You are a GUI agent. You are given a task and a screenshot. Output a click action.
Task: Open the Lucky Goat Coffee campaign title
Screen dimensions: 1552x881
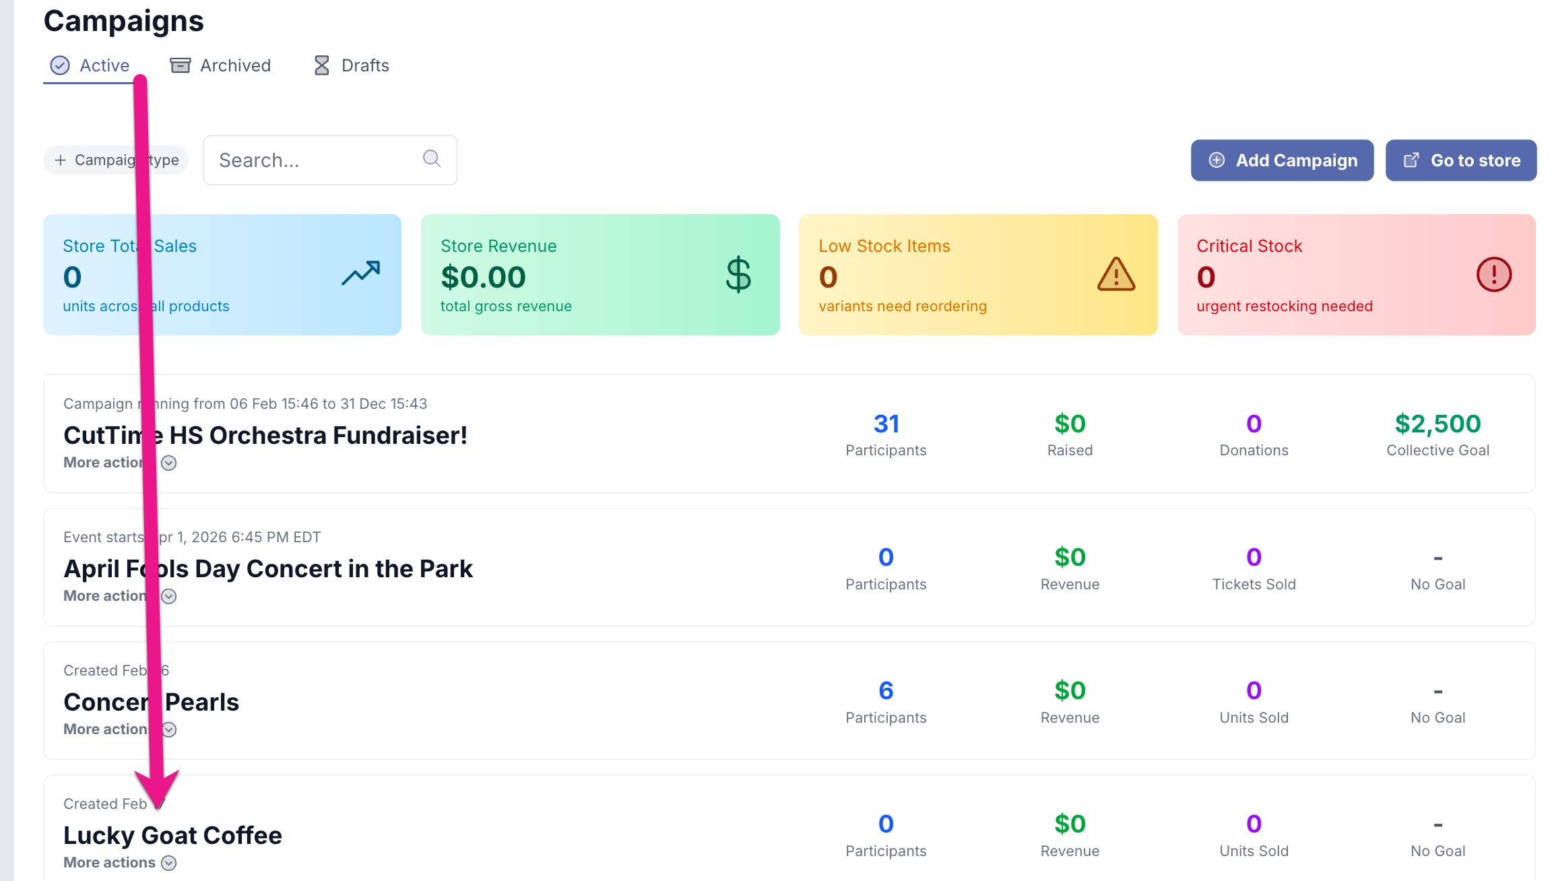point(172,835)
